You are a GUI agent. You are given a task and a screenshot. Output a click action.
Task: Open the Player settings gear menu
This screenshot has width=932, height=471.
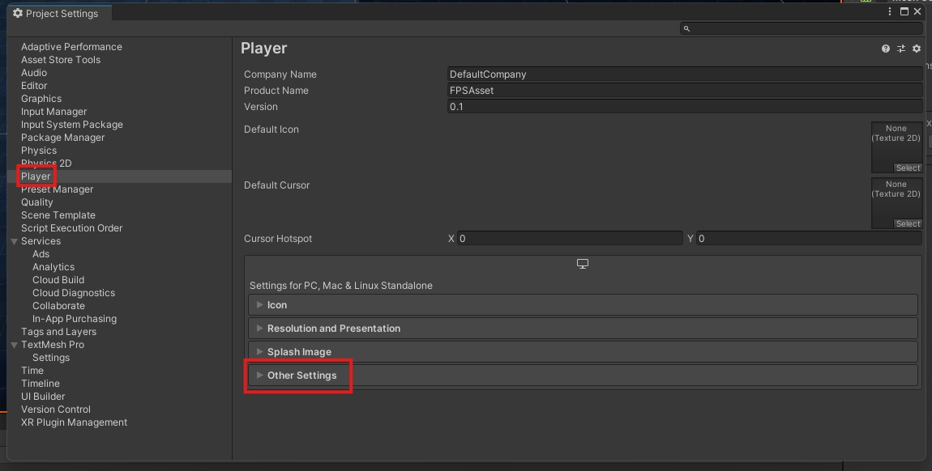point(917,49)
